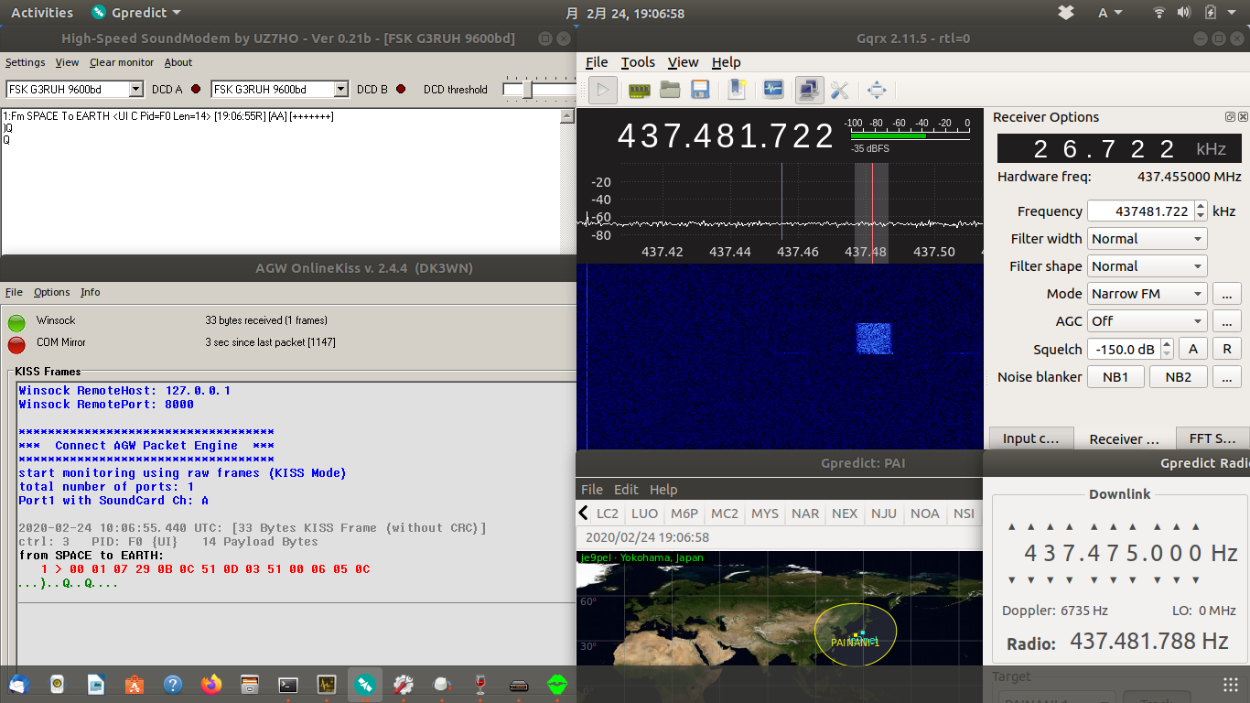Open Ubuntu Software from the dock
Image resolution: width=1250 pixels, height=703 pixels.
tap(135, 684)
